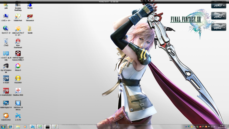Viewport: 229px width, 129px height.
Task: Click the Windows Start button
Action: coord(3,126)
